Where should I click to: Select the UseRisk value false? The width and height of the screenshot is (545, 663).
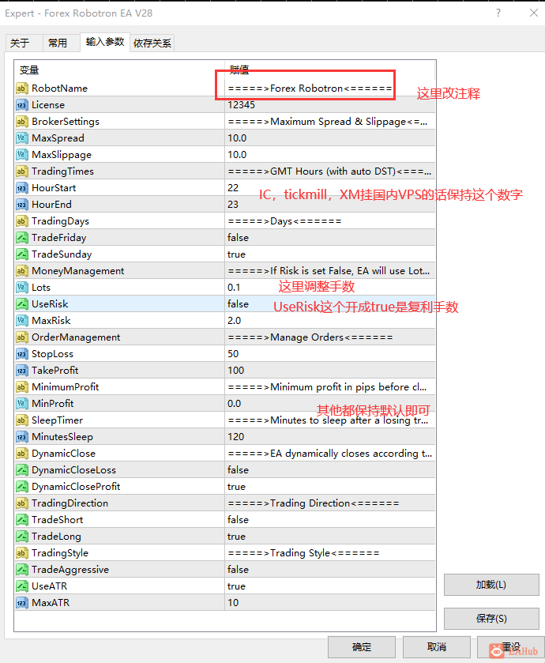[238, 304]
